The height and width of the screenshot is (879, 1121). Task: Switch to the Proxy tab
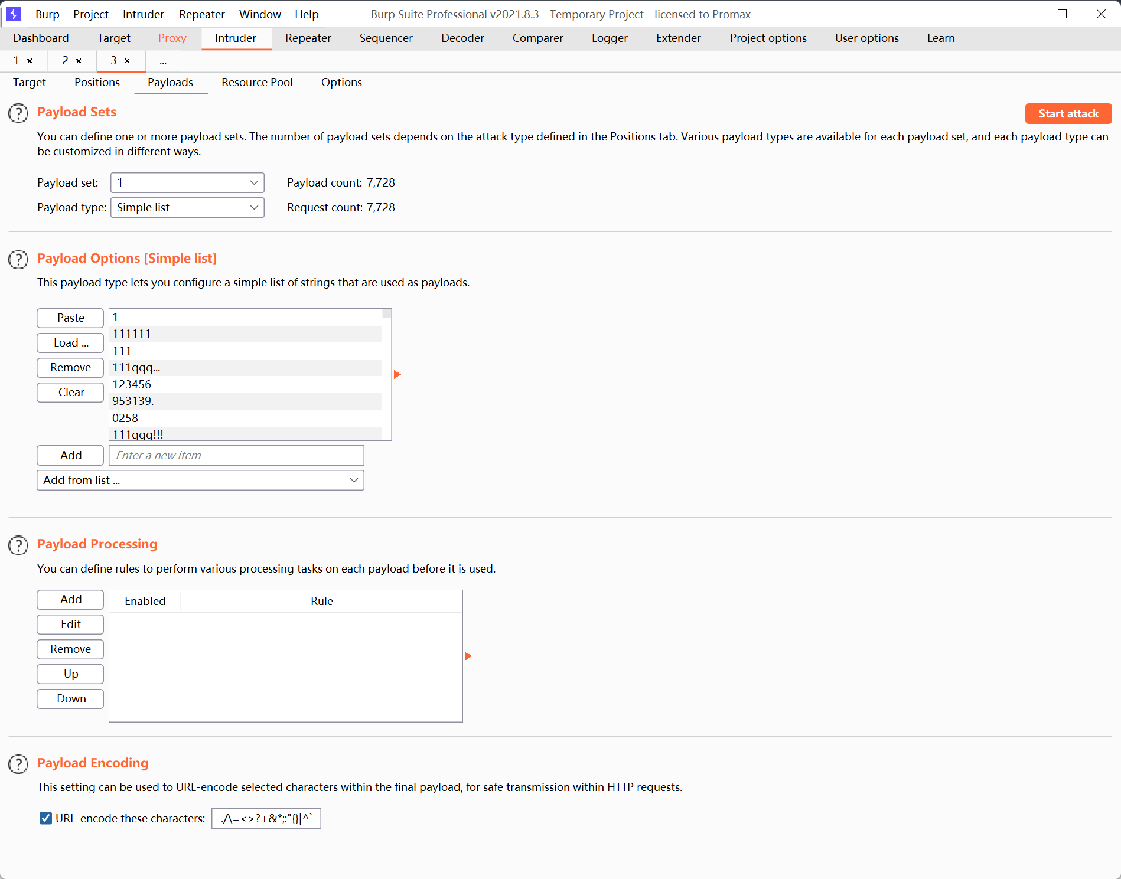(172, 38)
